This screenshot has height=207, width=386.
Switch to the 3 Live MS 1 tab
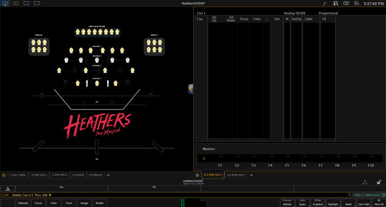point(60,175)
